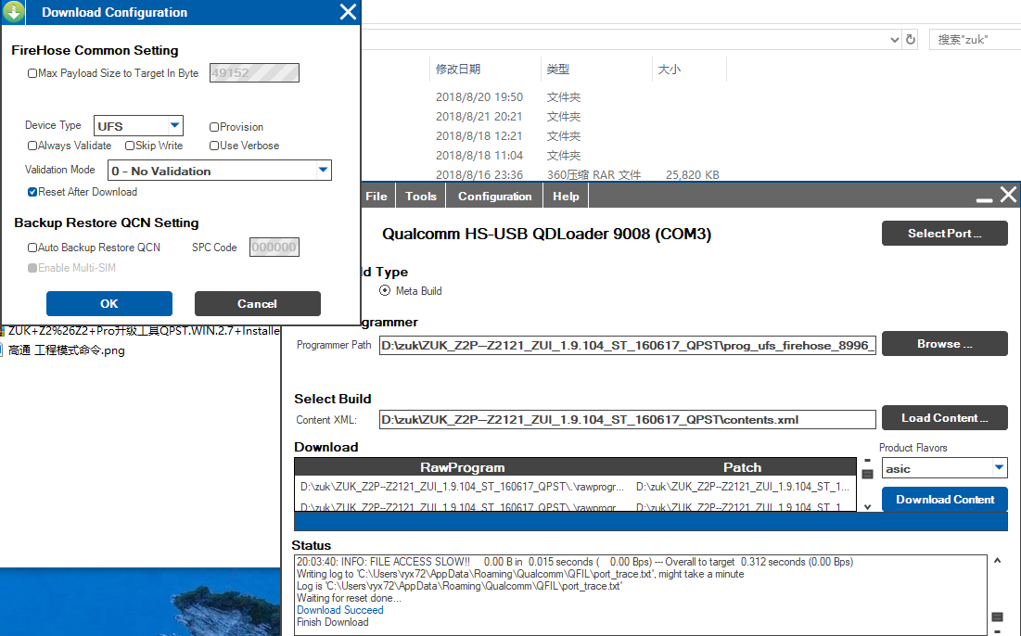Uncheck Reset After Download
This screenshot has height=636, width=1021.
pyautogui.click(x=32, y=192)
